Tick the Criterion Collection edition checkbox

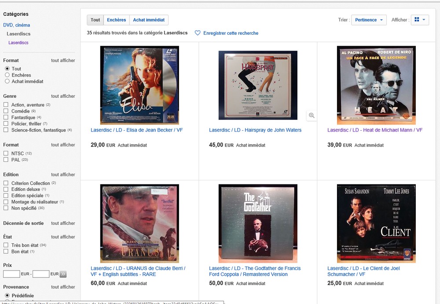point(6,183)
